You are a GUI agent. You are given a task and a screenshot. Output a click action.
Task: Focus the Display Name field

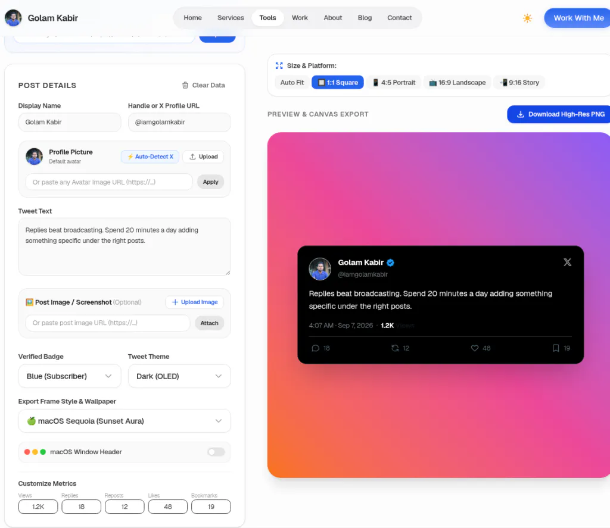(70, 122)
